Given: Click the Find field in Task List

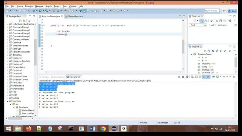Looking at the screenshot, I should [x=197, y=25].
